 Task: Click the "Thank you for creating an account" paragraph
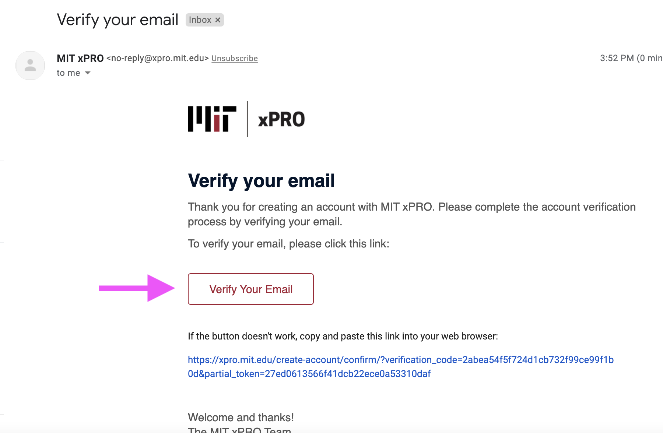(412, 214)
